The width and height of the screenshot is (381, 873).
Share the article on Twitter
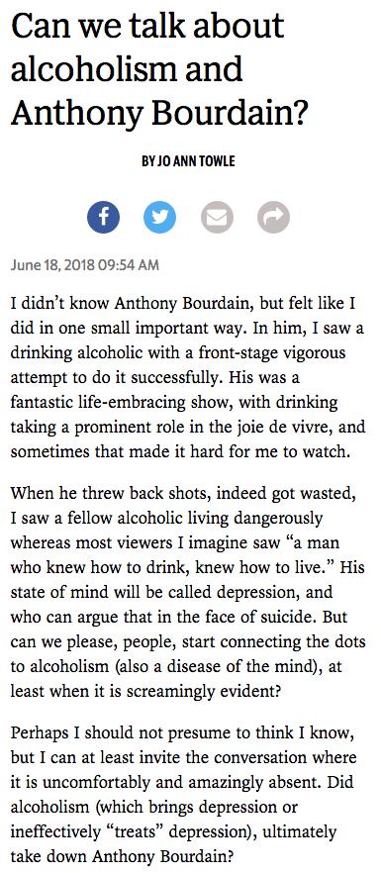point(160,217)
